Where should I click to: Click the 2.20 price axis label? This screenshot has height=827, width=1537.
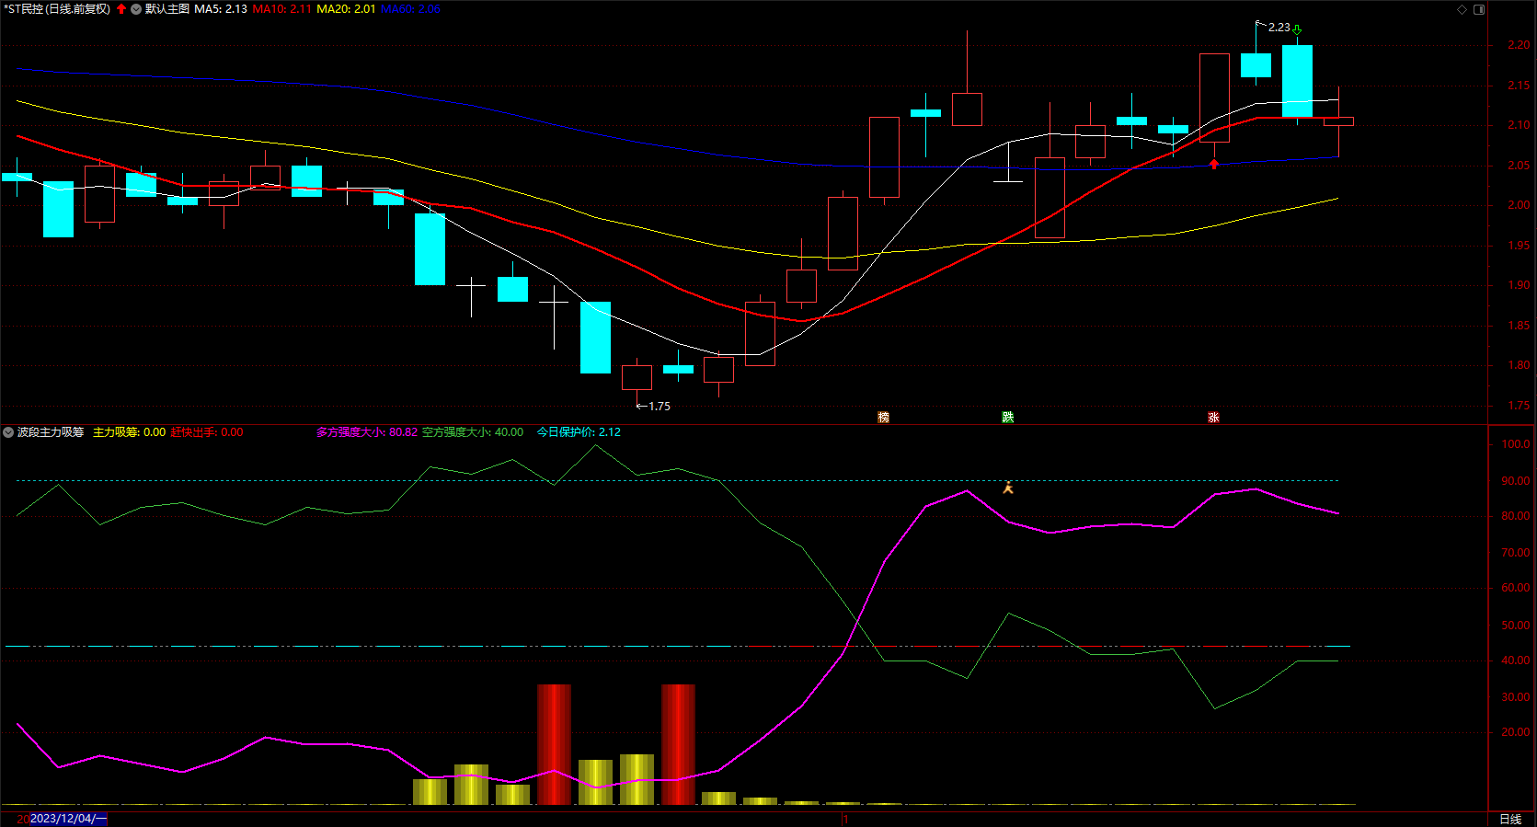pyautogui.click(x=1519, y=45)
